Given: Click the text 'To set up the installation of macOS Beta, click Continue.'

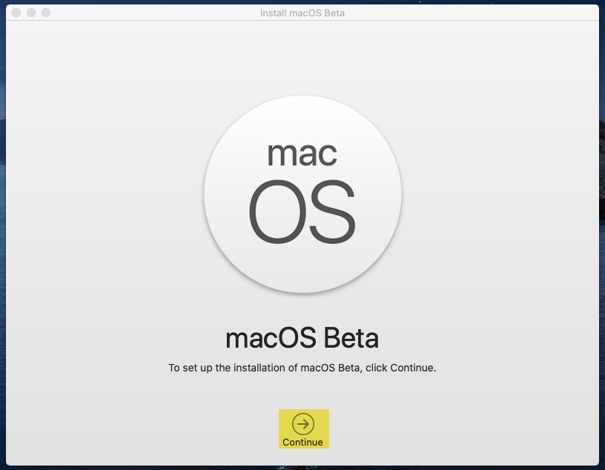Looking at the screenshot, I should pos(302,368).
